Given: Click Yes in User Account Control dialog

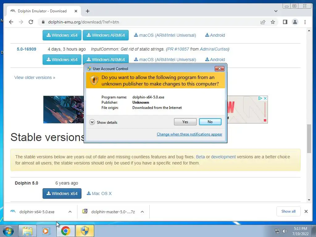Looking at the screenshot, I should point(185,122).
